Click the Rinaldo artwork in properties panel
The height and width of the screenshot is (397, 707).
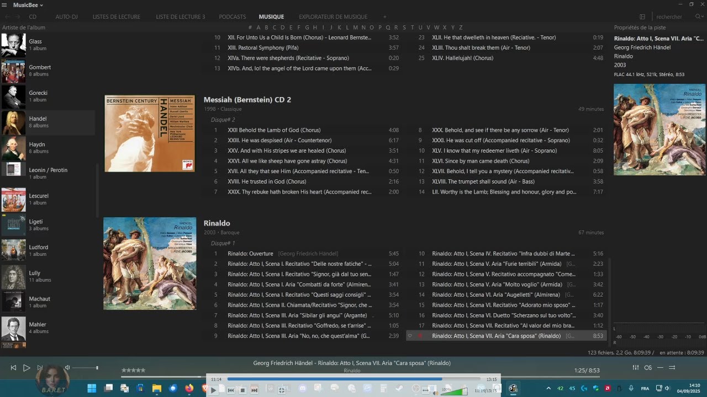point(659,130)
